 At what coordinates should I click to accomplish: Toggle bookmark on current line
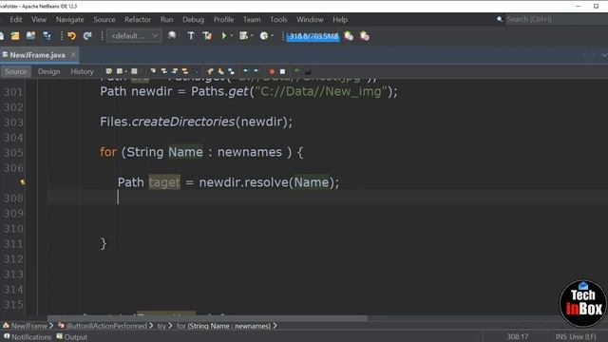232,71
